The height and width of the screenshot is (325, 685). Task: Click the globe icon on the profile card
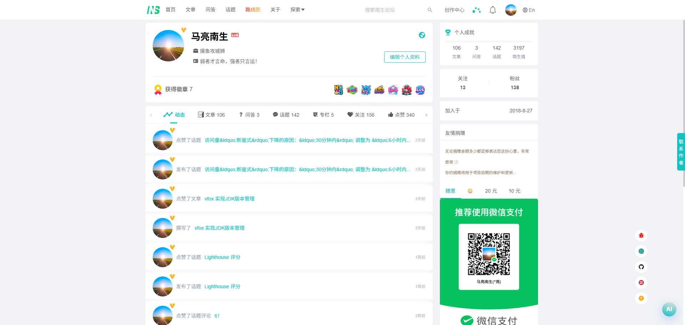[x=422, y=35]
